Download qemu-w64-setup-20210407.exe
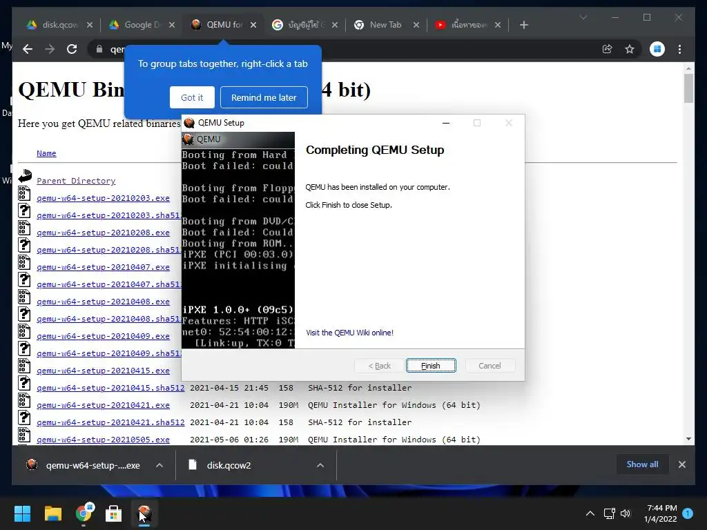This screenshot has width=707, height=530. pyautogui.click(x=104, y=267)
